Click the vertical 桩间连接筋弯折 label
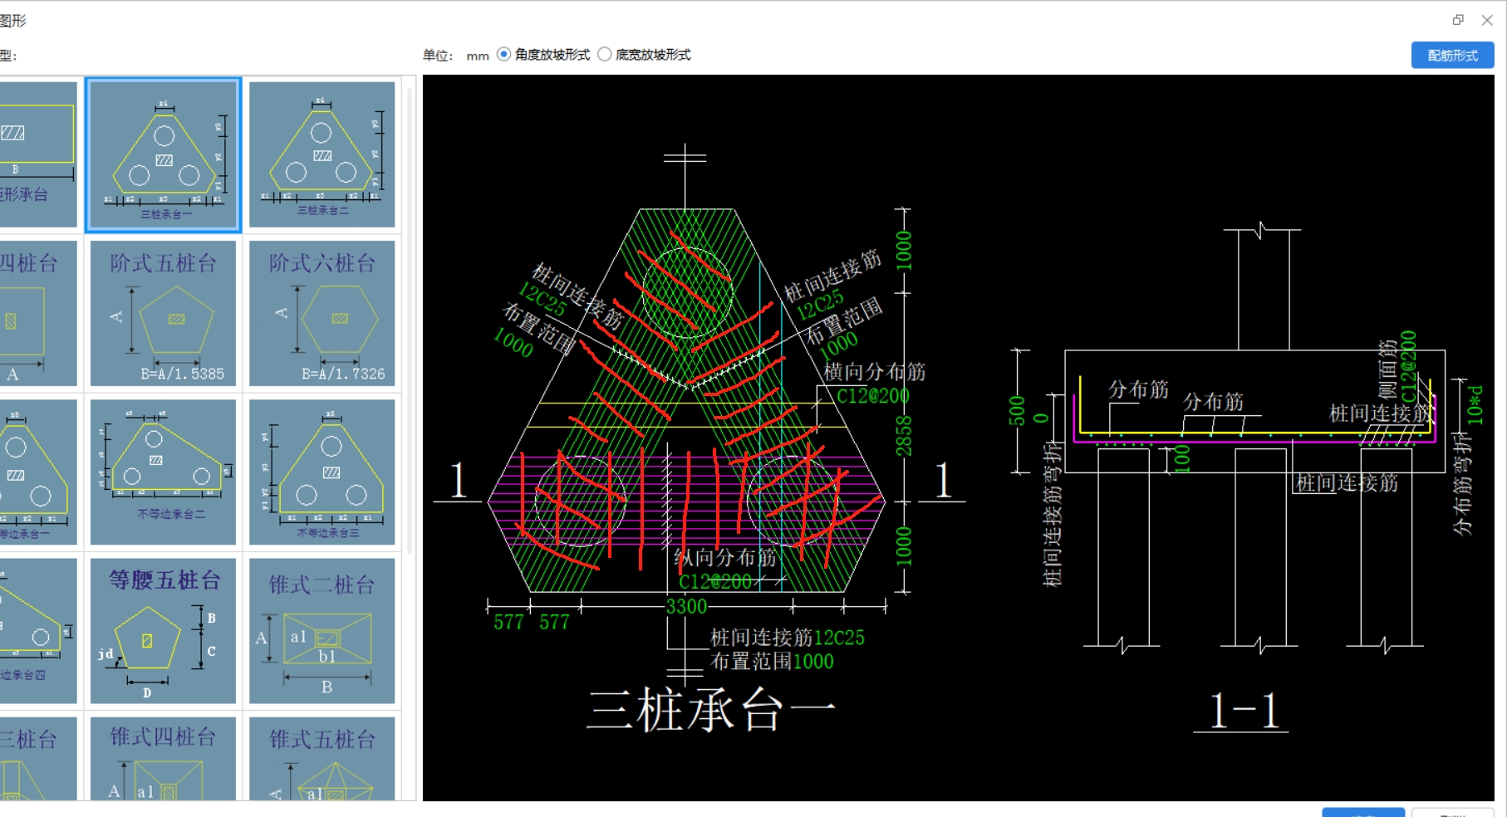Screen dimensions: 1507x817 (x=1053, y=514)
